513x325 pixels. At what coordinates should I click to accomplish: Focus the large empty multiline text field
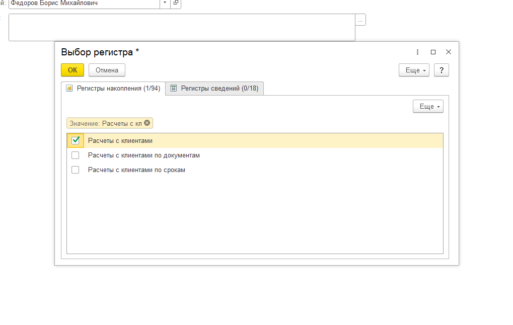coord(182,28)
